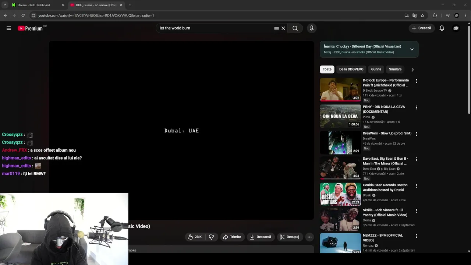The width and height of the screenshot is (471, 265).
Task: Translate this page icon in address bar
Action: click(x=414, y=15)
